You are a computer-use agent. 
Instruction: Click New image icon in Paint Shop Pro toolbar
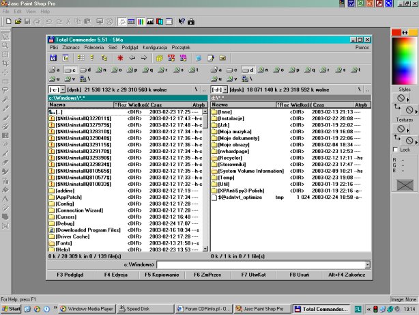[x=8, y=21]
